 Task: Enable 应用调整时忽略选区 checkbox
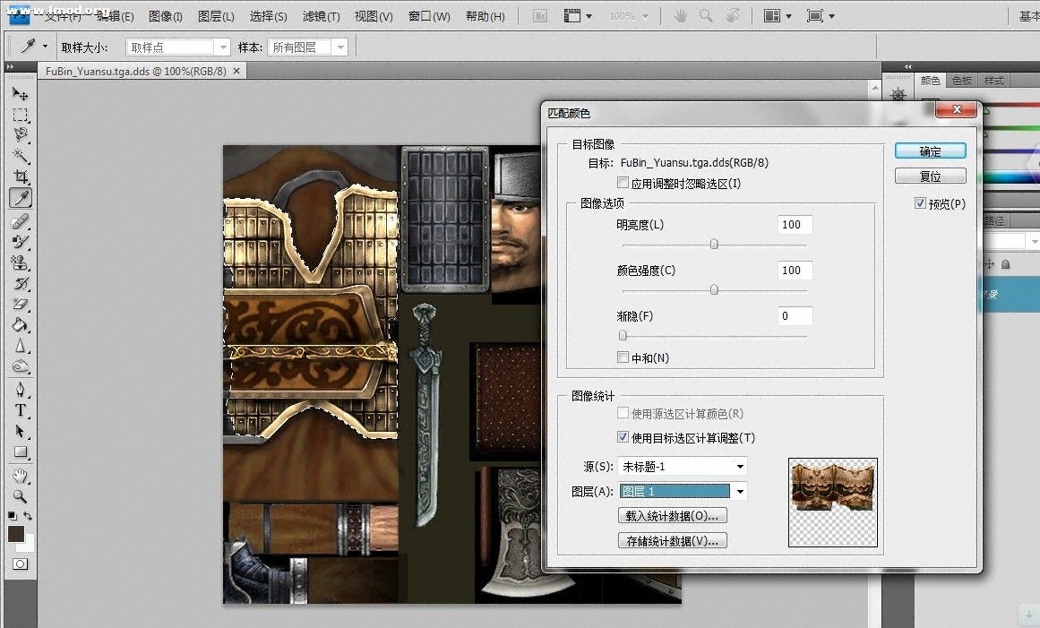point(623,184)
